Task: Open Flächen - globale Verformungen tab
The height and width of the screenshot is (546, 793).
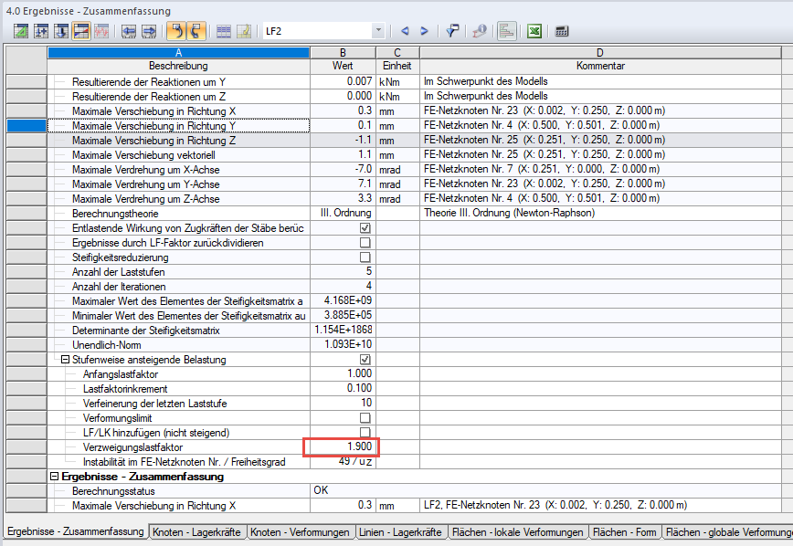Action: pos(728,531)
